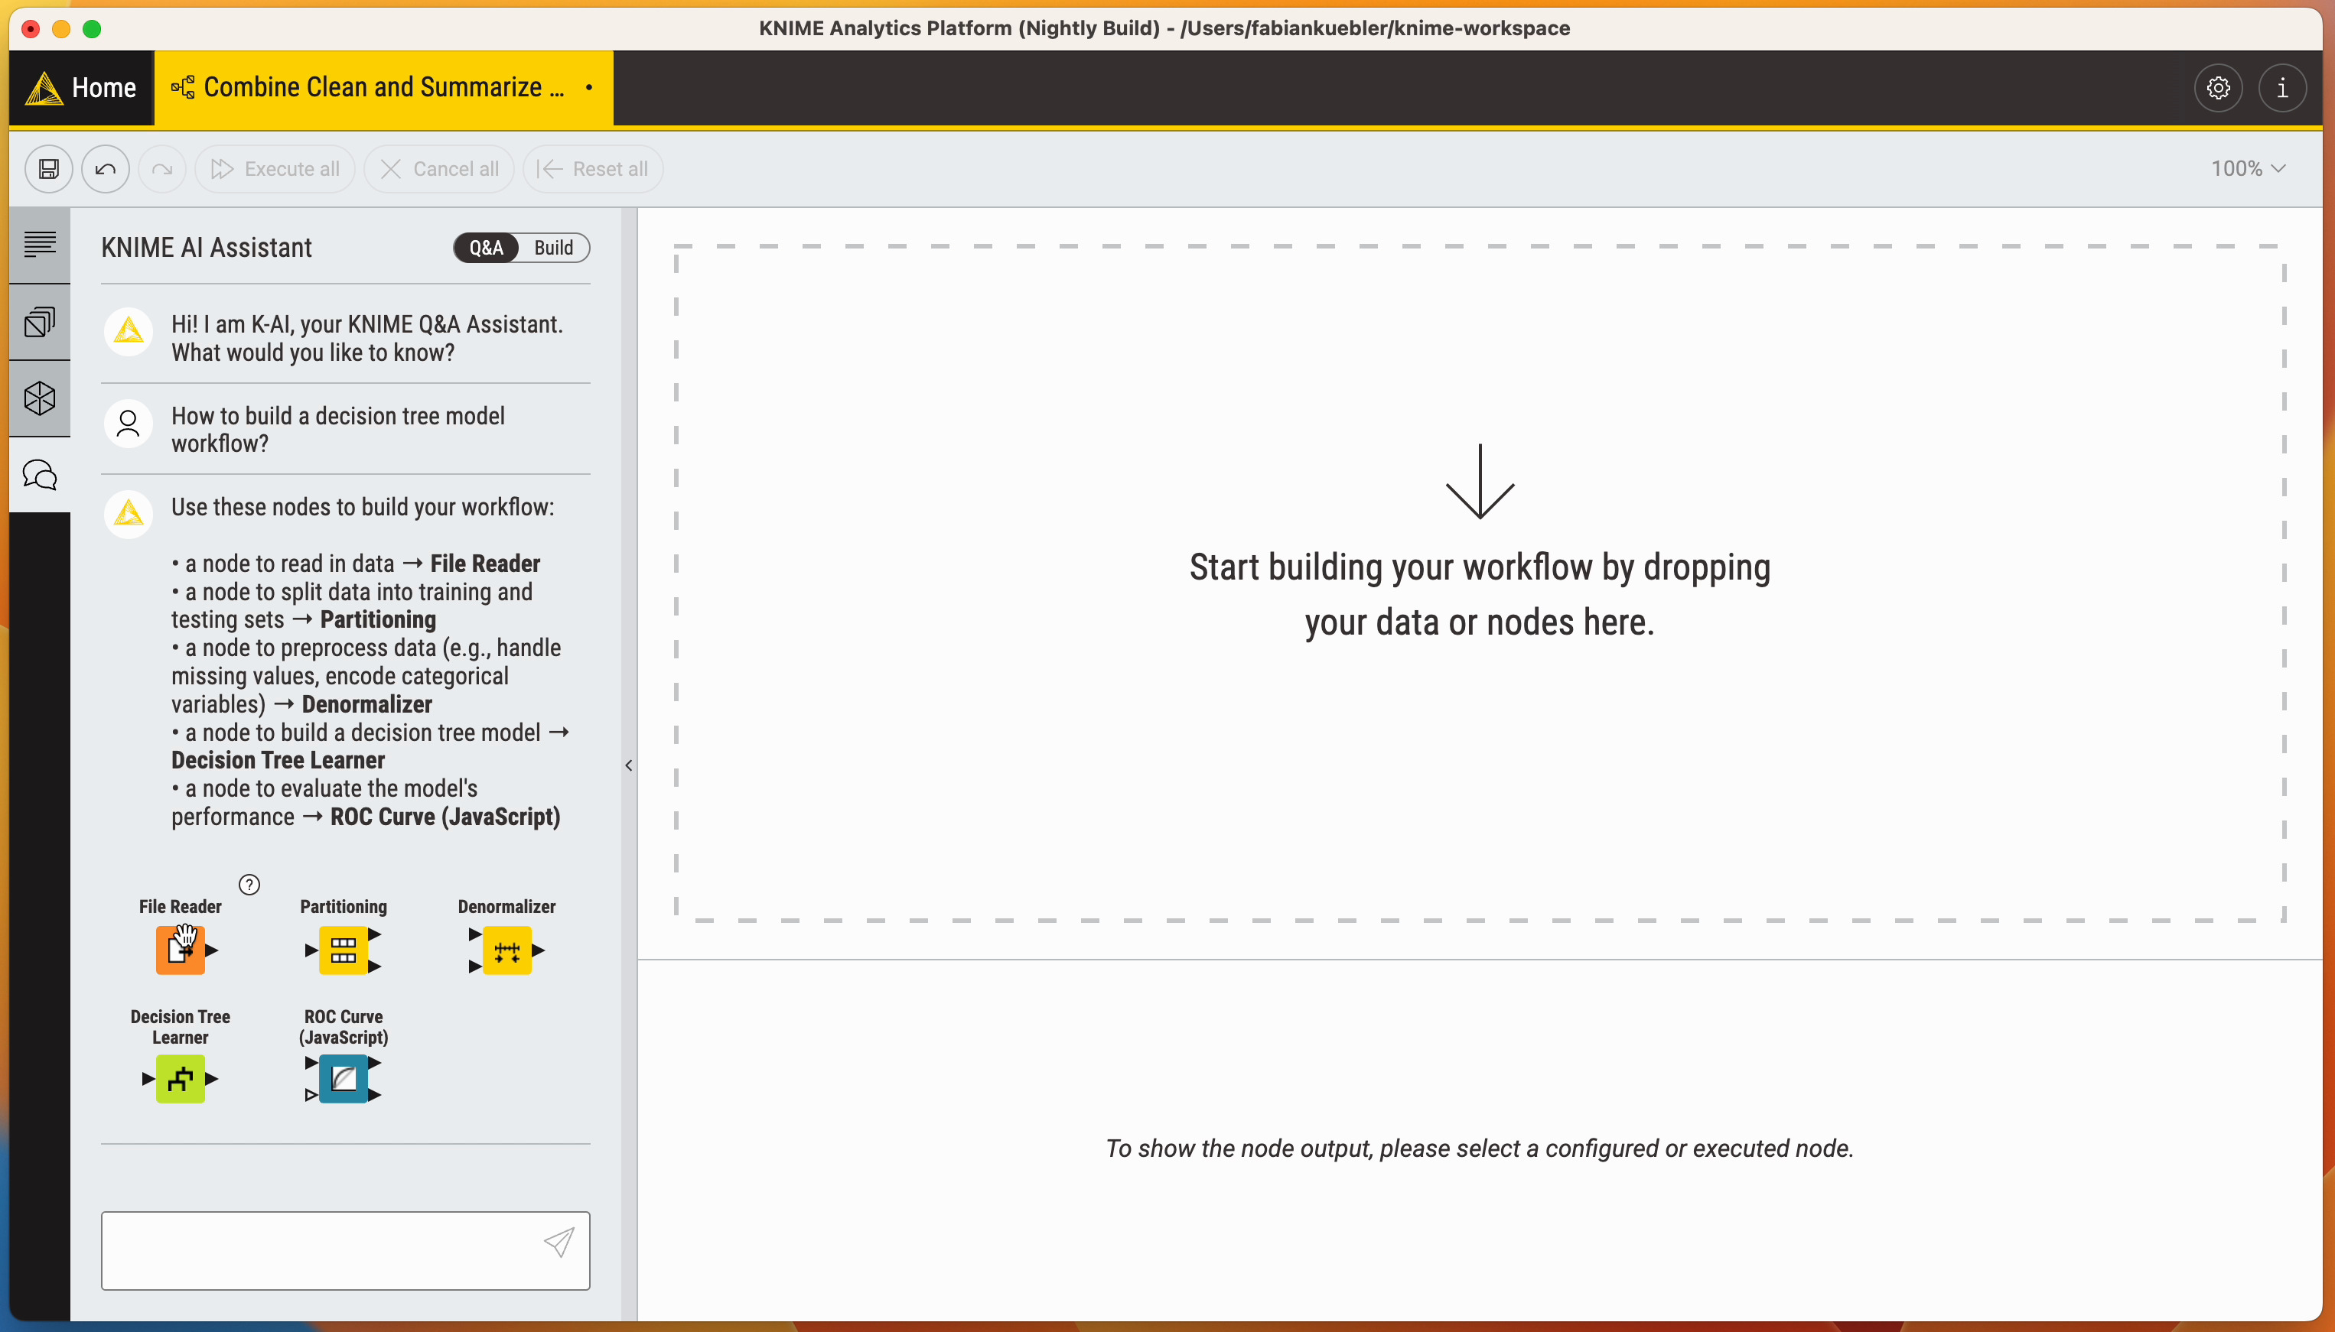The height and width of the screenshot is (1332, 2335).
Task: Select the Combine Clean and Summarize tab
Action: coord(383,88)
